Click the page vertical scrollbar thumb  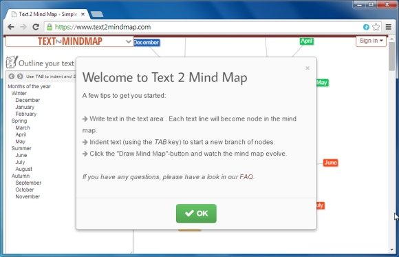point(392,56)
